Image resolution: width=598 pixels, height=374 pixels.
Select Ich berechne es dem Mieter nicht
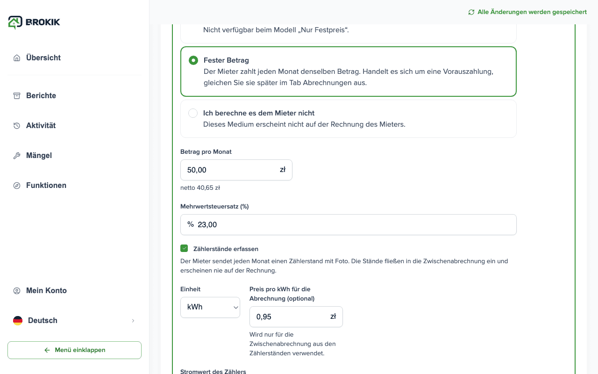pyautogui.click(x=193, y=113)
